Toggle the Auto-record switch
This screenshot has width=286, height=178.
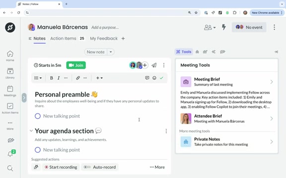(87, 167)
